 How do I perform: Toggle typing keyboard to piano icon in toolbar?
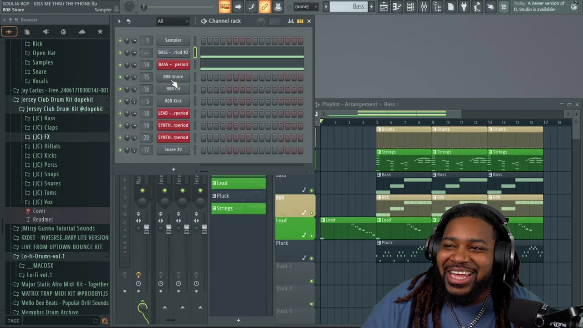[224, 6]
